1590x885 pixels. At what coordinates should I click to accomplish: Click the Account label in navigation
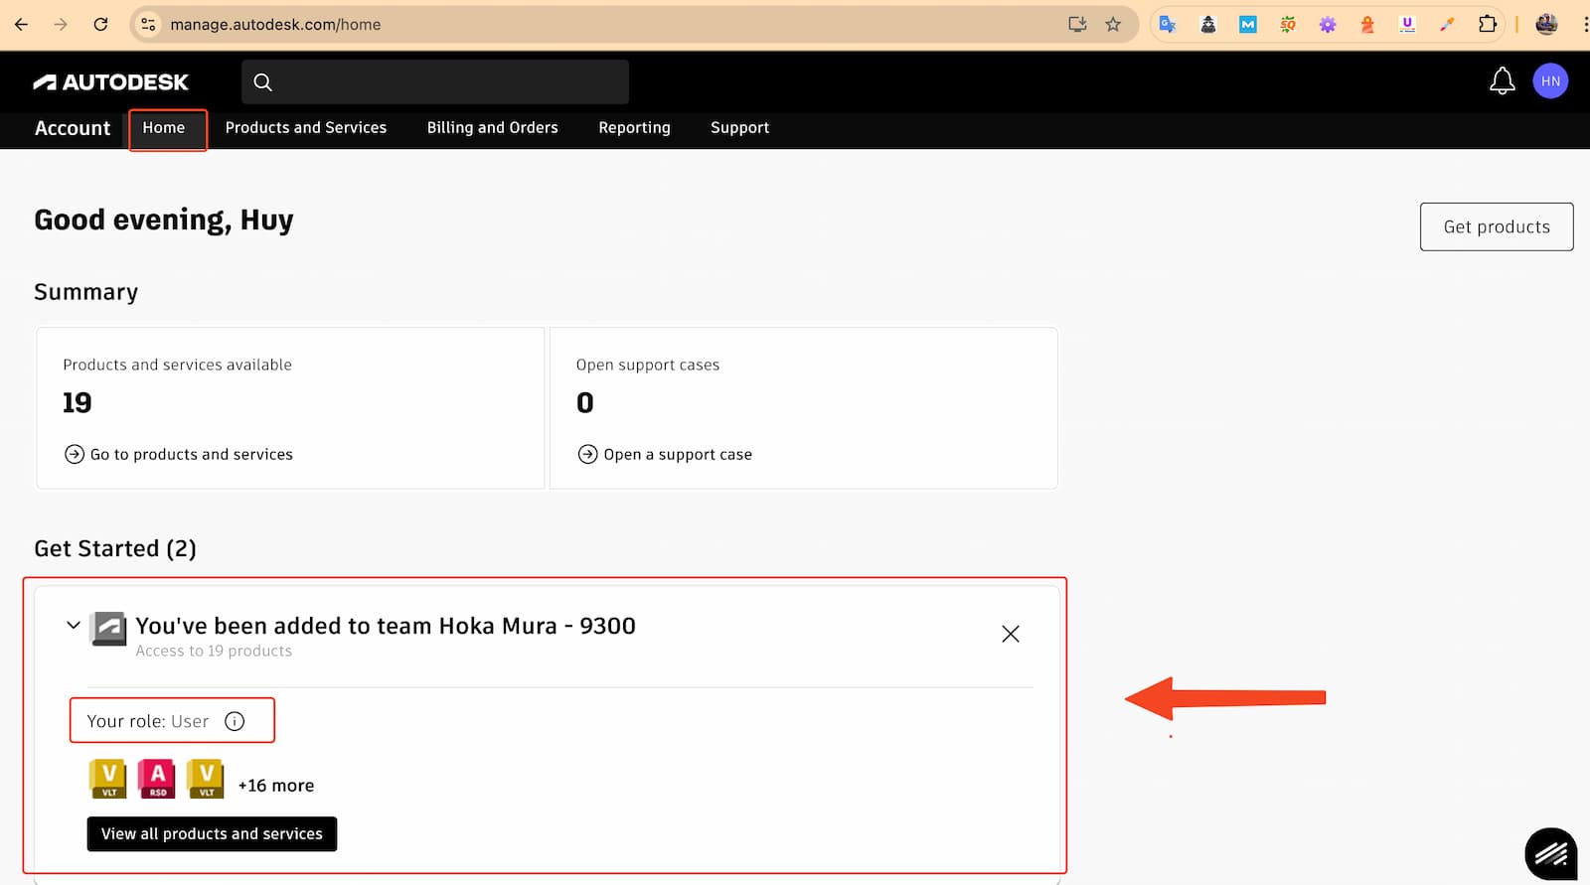coord(73,128)
